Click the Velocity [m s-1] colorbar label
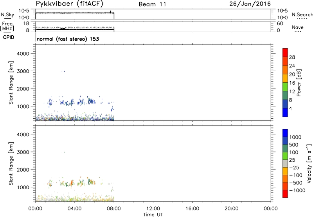 click(x=309, y=163)
